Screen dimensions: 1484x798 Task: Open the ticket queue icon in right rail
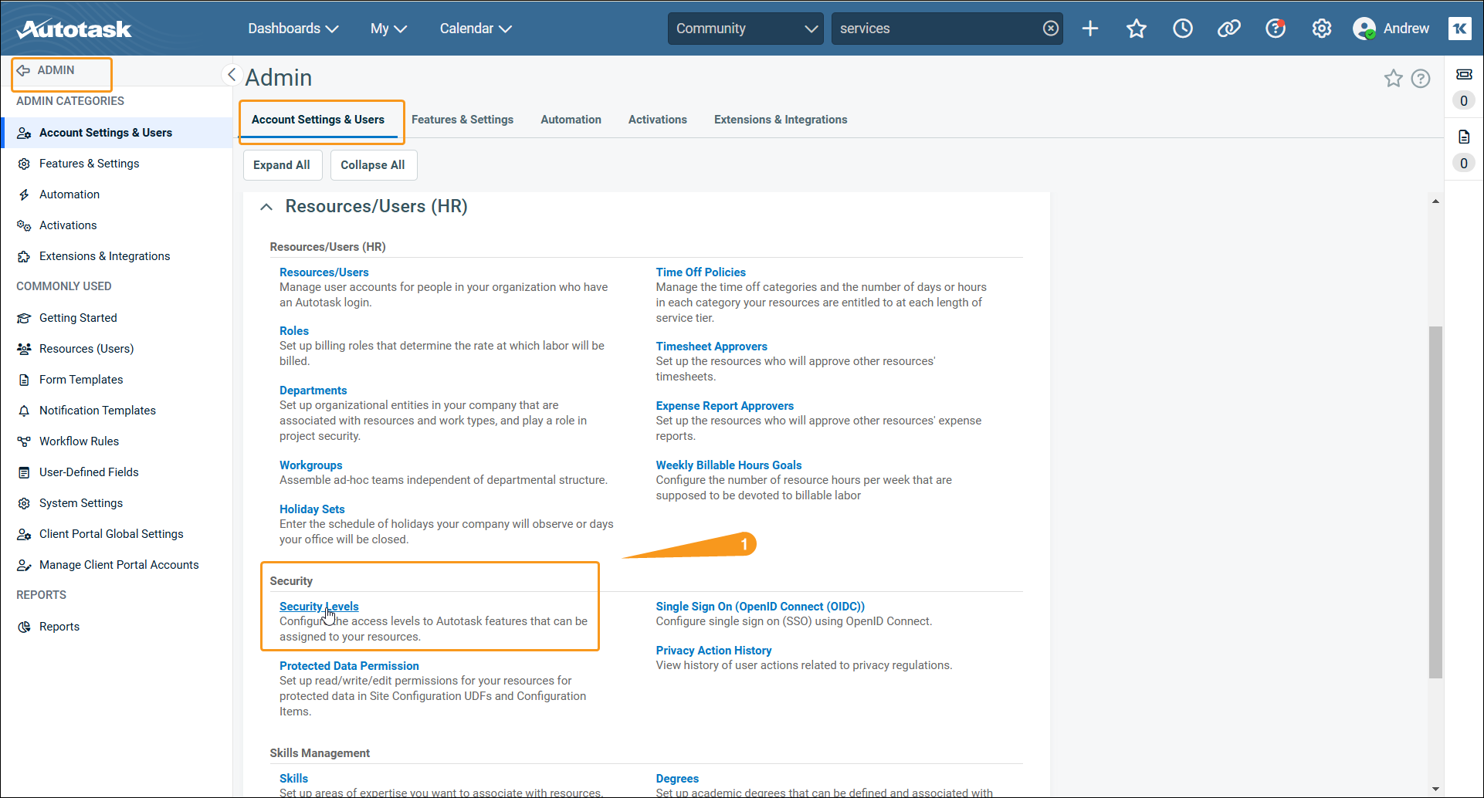(x=1463, y=74)
